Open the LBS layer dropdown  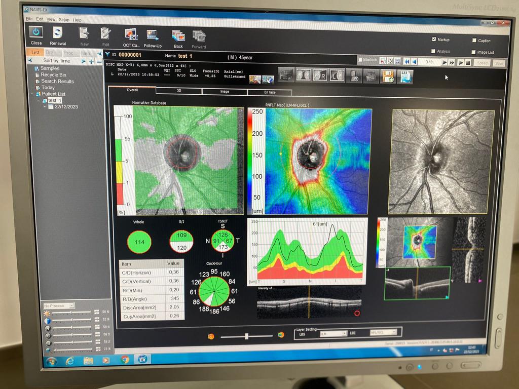[333, 334]
